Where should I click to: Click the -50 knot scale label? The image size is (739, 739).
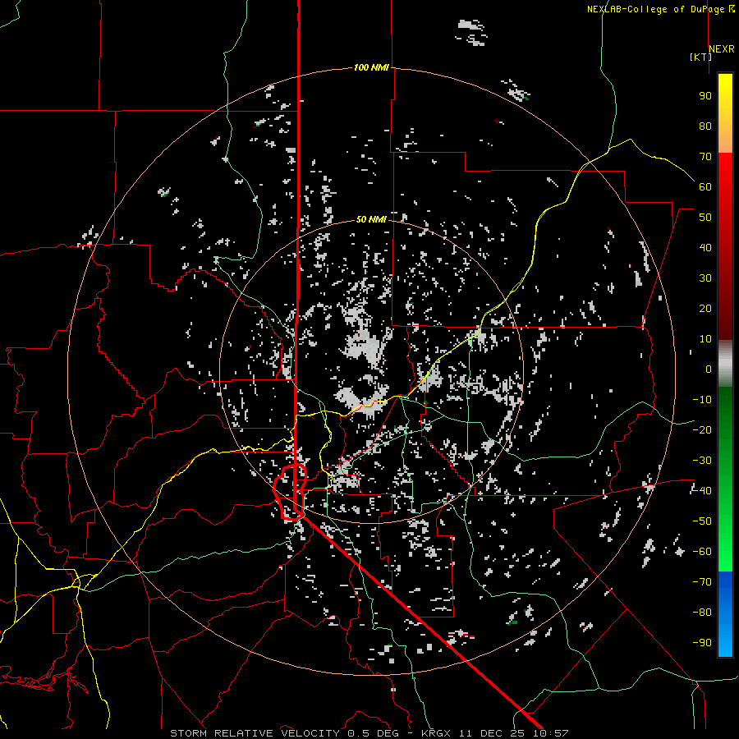point(702,521)
